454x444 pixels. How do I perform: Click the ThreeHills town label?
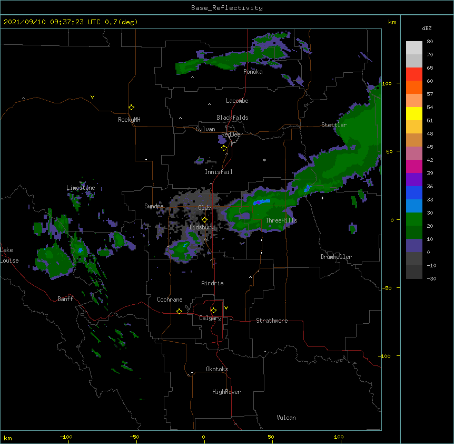coord(281,220)
